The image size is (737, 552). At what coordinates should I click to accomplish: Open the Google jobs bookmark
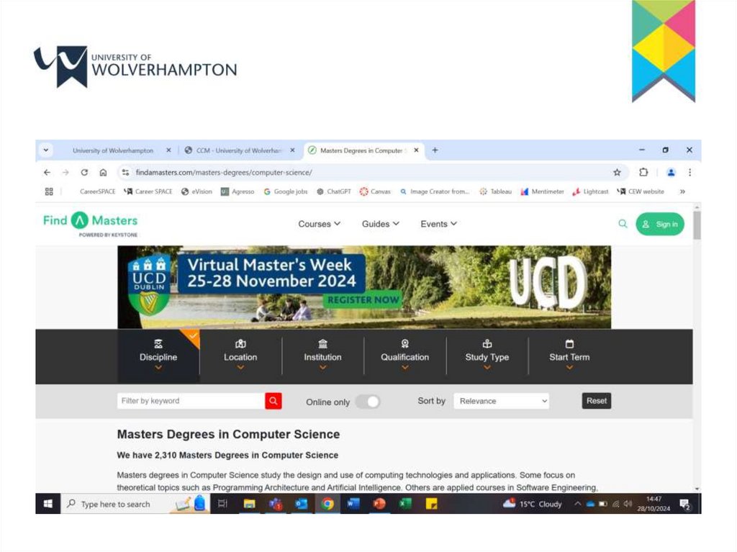point(286,191)
